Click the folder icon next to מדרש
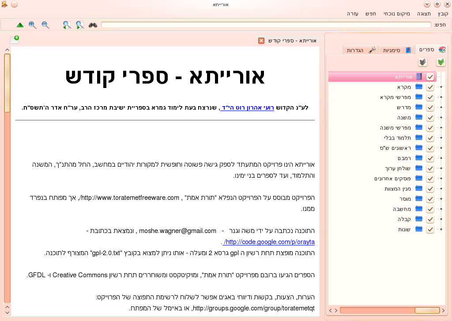 (x=419, y=107)
